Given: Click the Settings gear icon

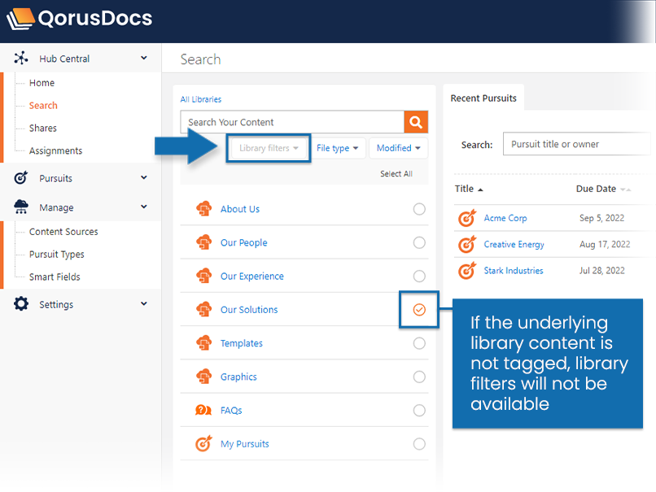Looking at the screenshot, I should [x=21, y=304].
